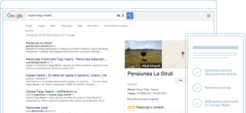Screen dimensions: 246x113
Task: Click the cazaretarguneamt.ro green URL
Action: click(38, 62)
